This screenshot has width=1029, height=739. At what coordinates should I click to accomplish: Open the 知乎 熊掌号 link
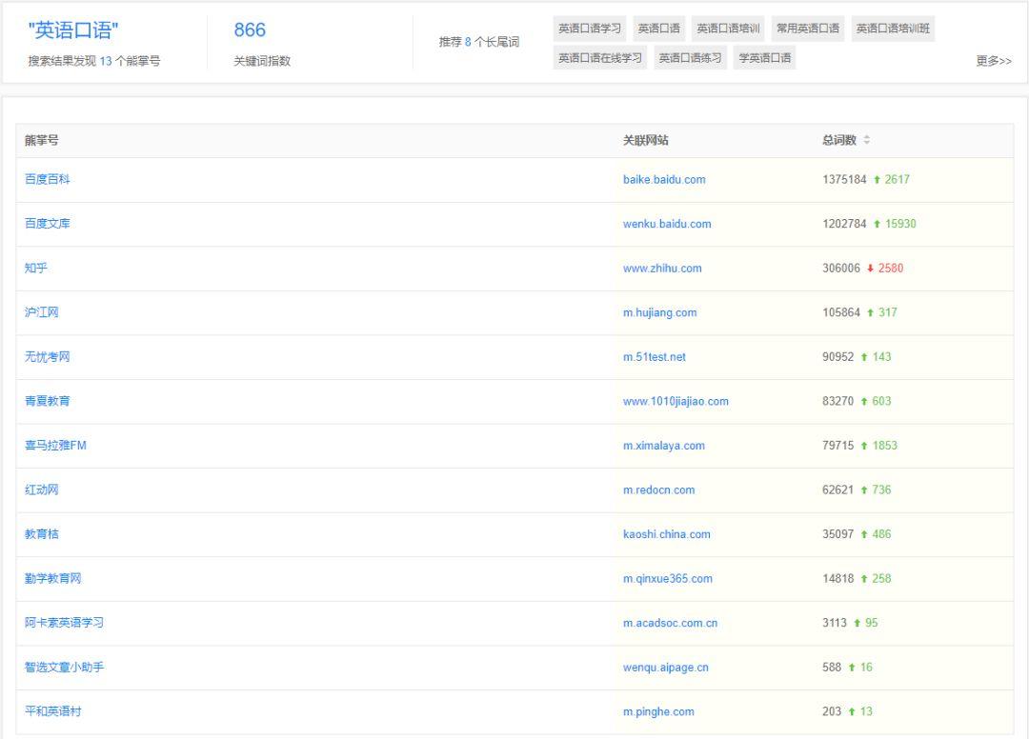click(36, 268)
